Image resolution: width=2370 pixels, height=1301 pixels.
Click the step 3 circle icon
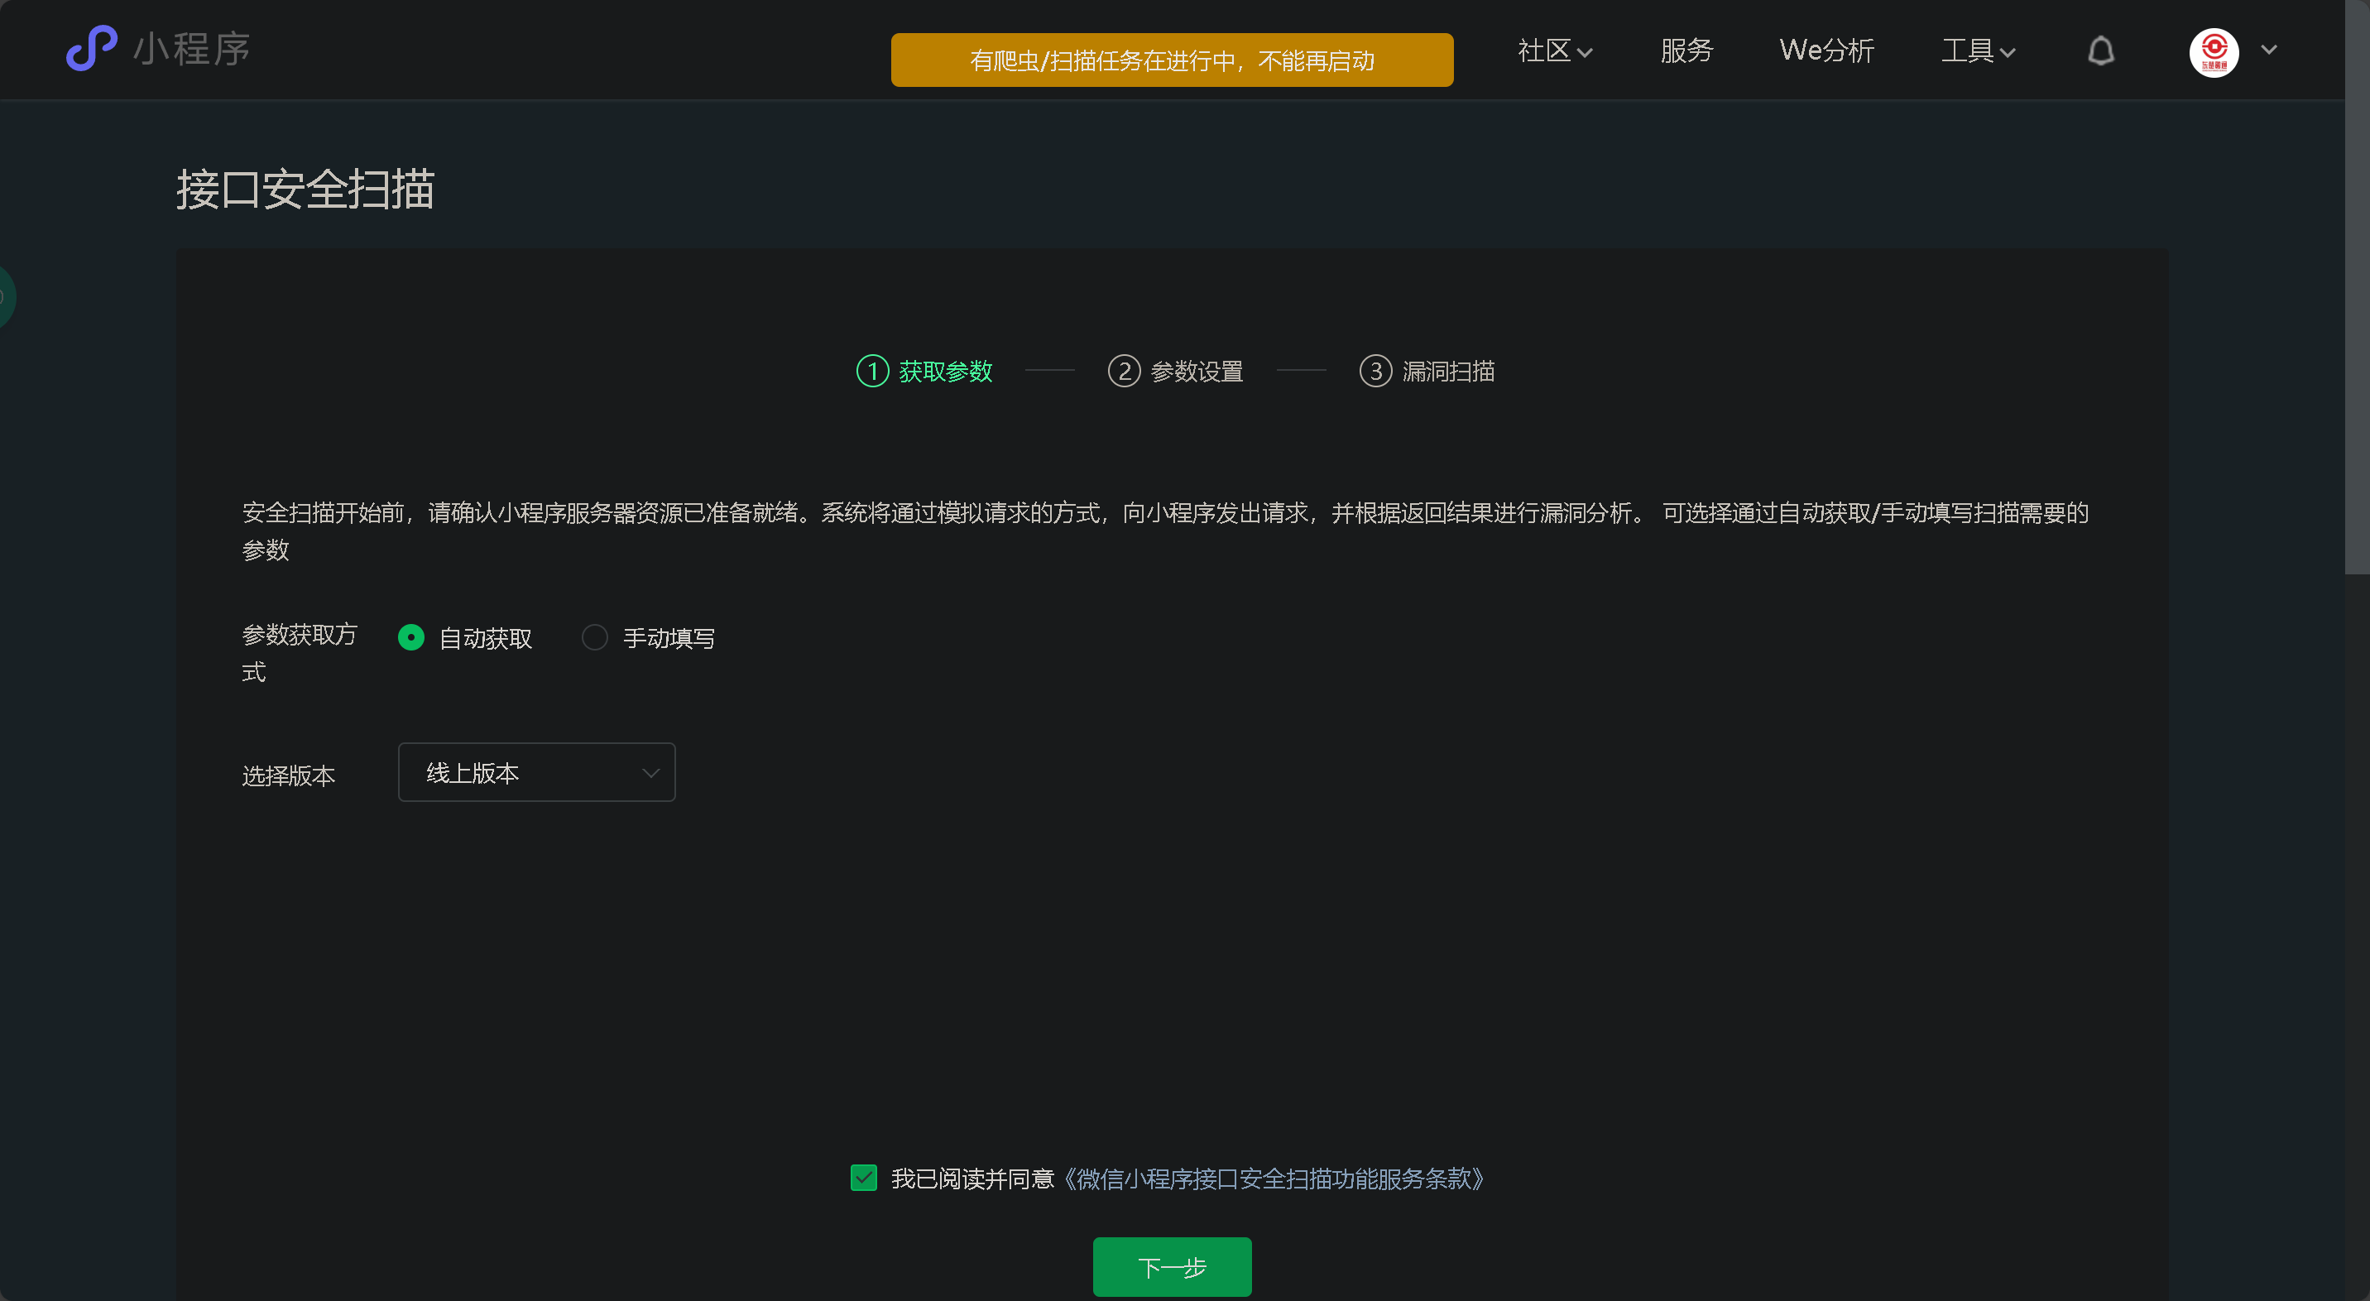1375,371
